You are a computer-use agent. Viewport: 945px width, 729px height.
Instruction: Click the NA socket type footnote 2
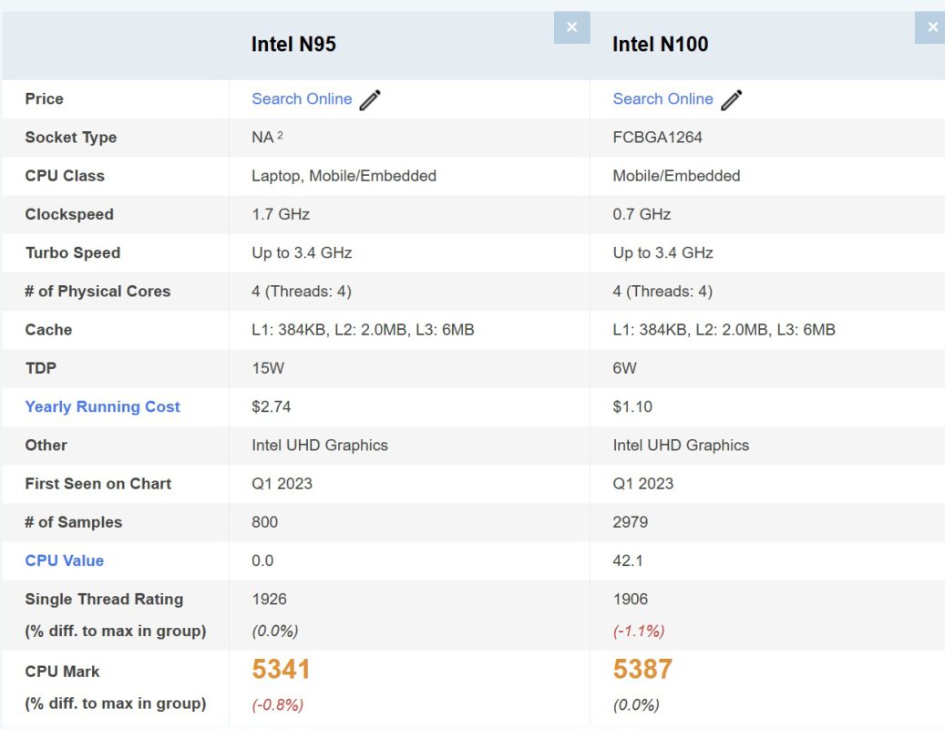[x=280, y=135]
